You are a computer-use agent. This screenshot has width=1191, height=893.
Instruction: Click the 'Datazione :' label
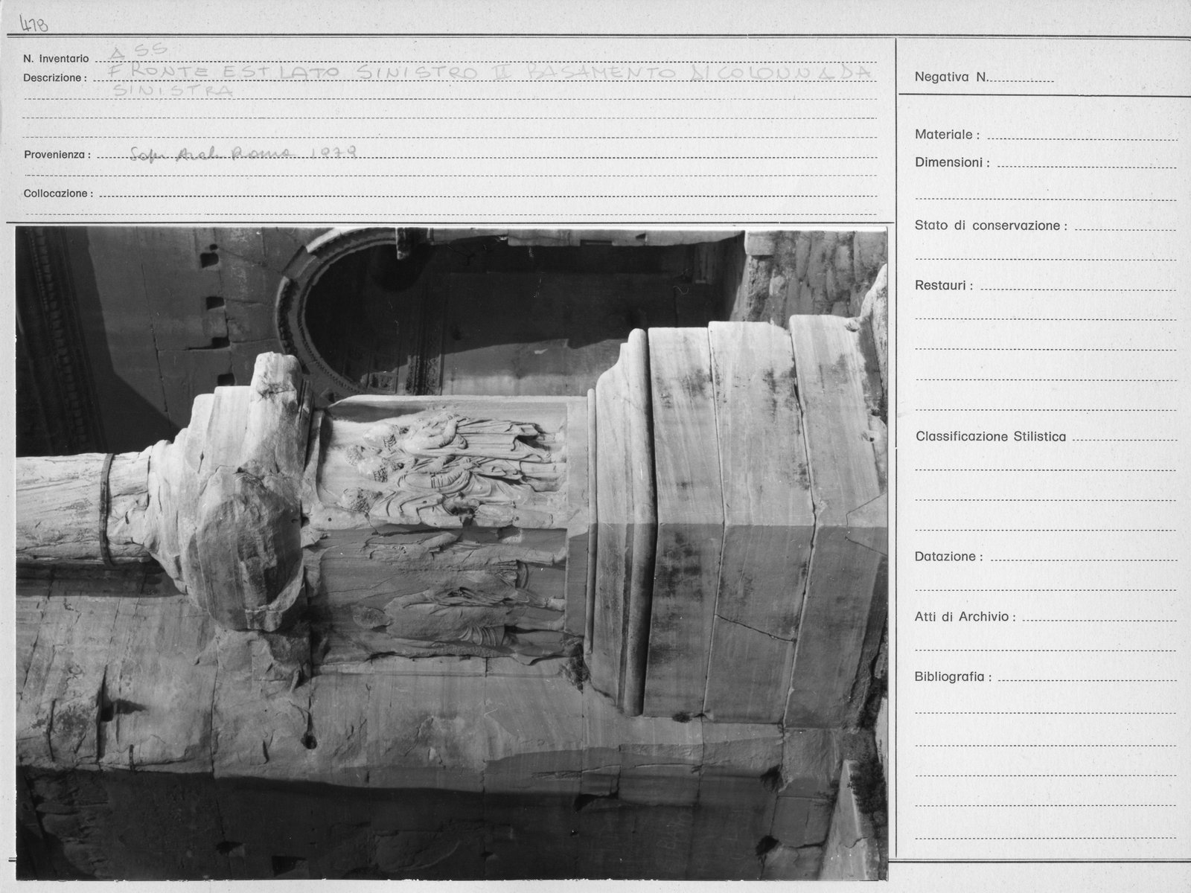pos(948,557)
